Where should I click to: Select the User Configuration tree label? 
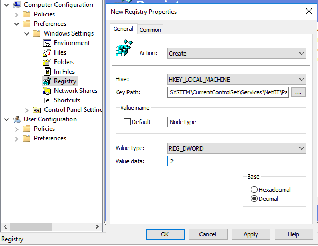(50, 119)
